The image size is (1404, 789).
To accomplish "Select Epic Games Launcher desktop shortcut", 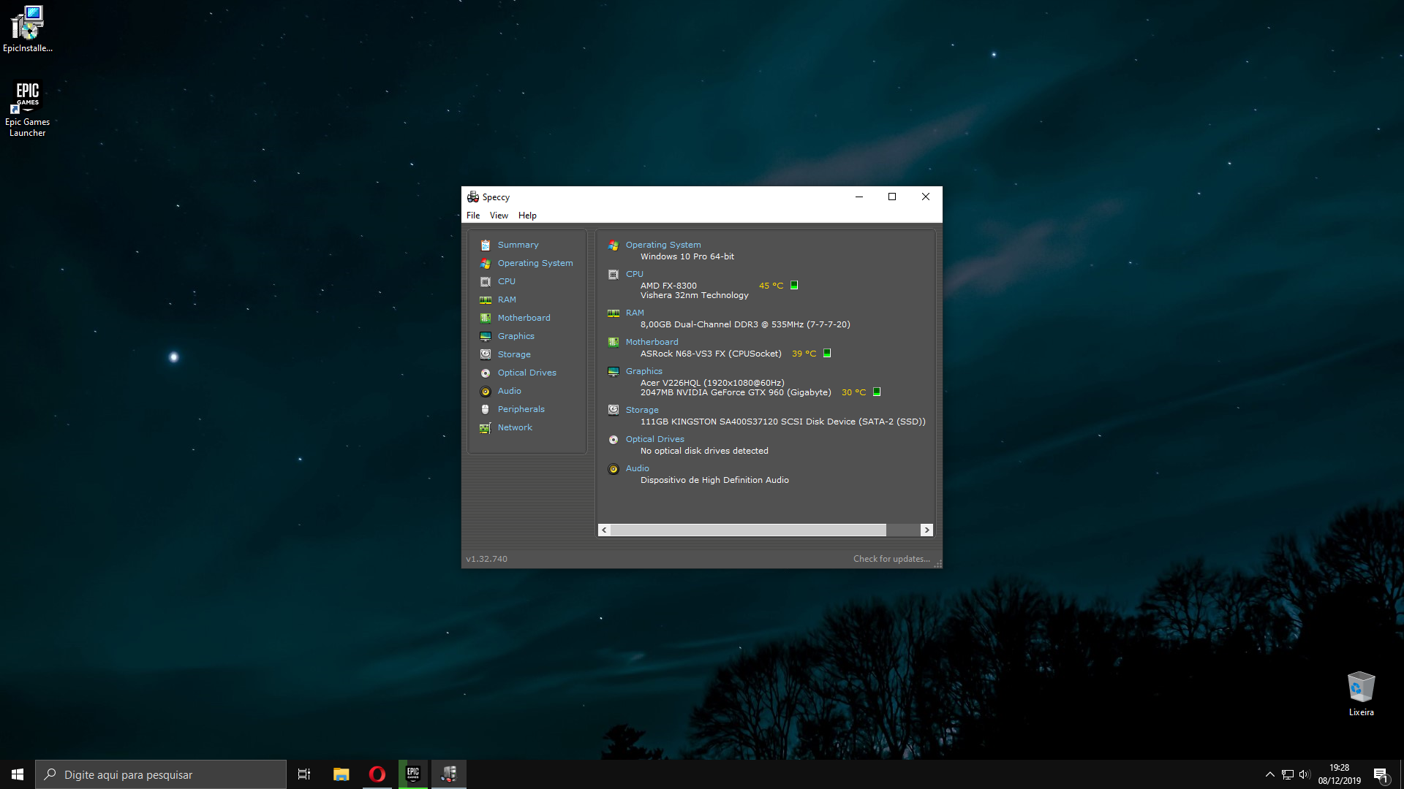I will pos(28,108).
